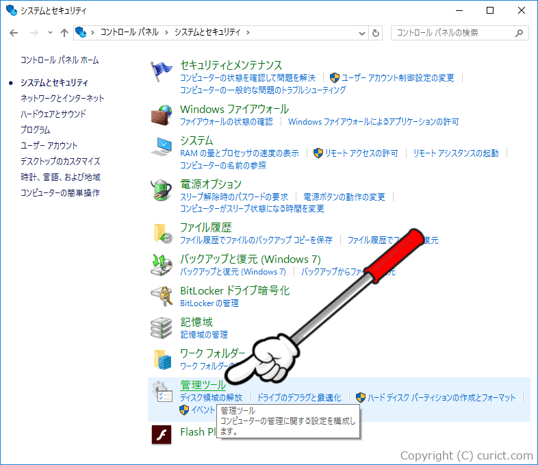Expand the address bar history dropdown

[361, 34]
